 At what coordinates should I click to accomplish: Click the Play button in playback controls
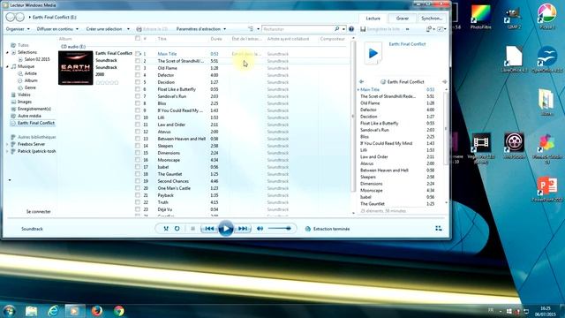pos(226,229)
